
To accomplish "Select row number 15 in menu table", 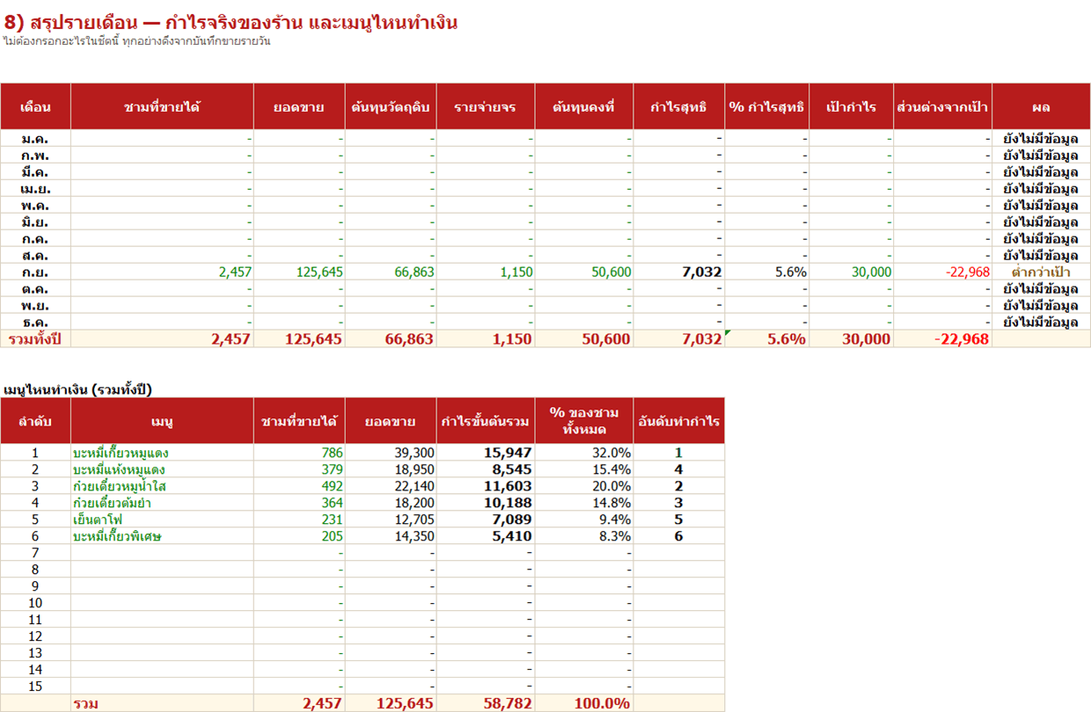I will tap(36, 687).
